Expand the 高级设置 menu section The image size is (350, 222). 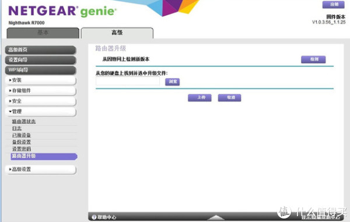coord(41,170)
